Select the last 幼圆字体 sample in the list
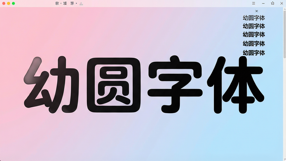The height and width of the screenshot is (161, 286). tap(254, 53)
